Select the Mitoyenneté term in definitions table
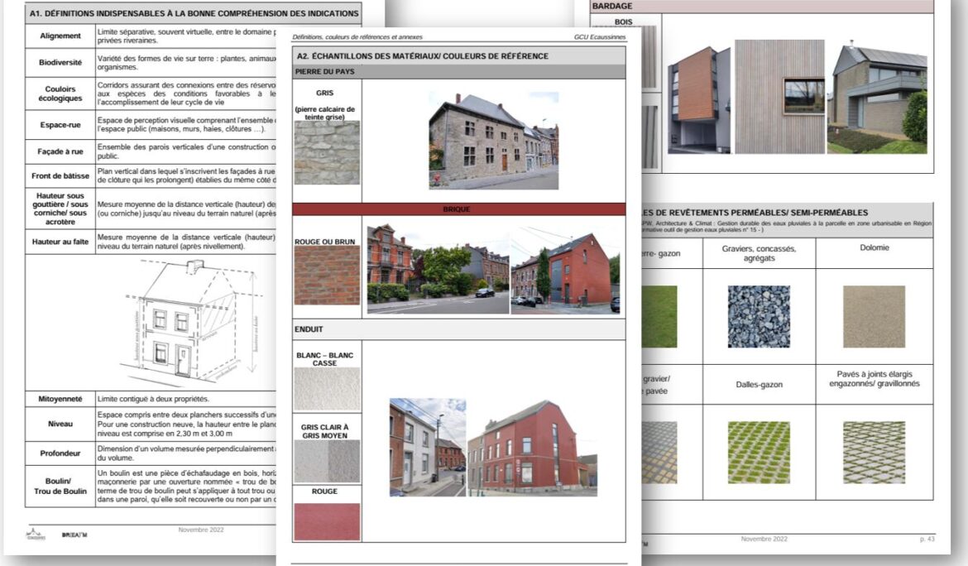 click(x=60, y=399)
